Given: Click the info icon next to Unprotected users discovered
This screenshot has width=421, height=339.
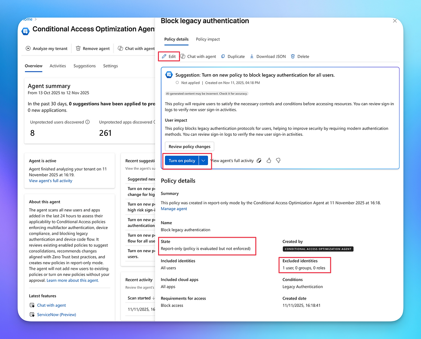Looking at the screenshot, I should (88, 122).
